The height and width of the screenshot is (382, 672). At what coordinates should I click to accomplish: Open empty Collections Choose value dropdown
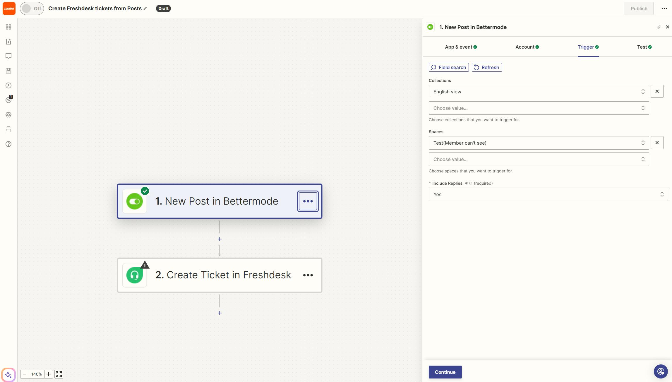(x=539, y=108)
